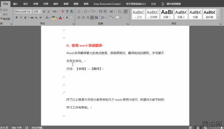Expand the line spacing dropdown
224x129 pixels.
click(105, 17)
